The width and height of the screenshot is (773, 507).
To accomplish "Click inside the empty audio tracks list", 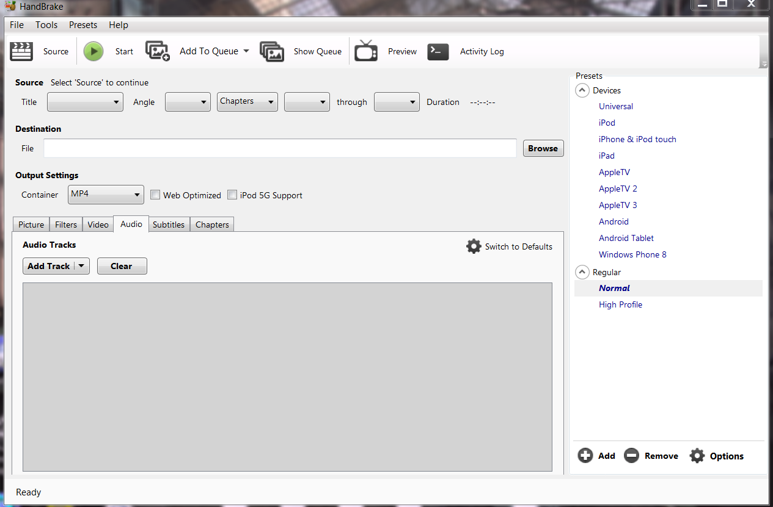I will (x=287, y=376).
